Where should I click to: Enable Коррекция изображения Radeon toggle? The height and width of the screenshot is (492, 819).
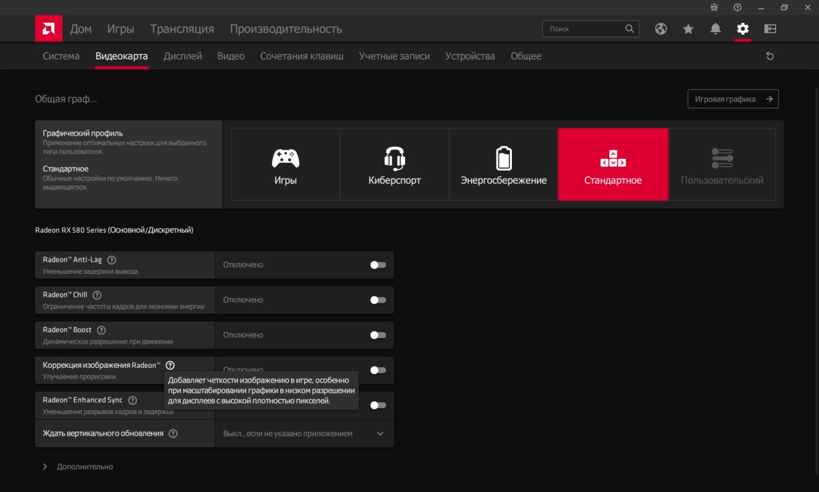pos(378,370)
